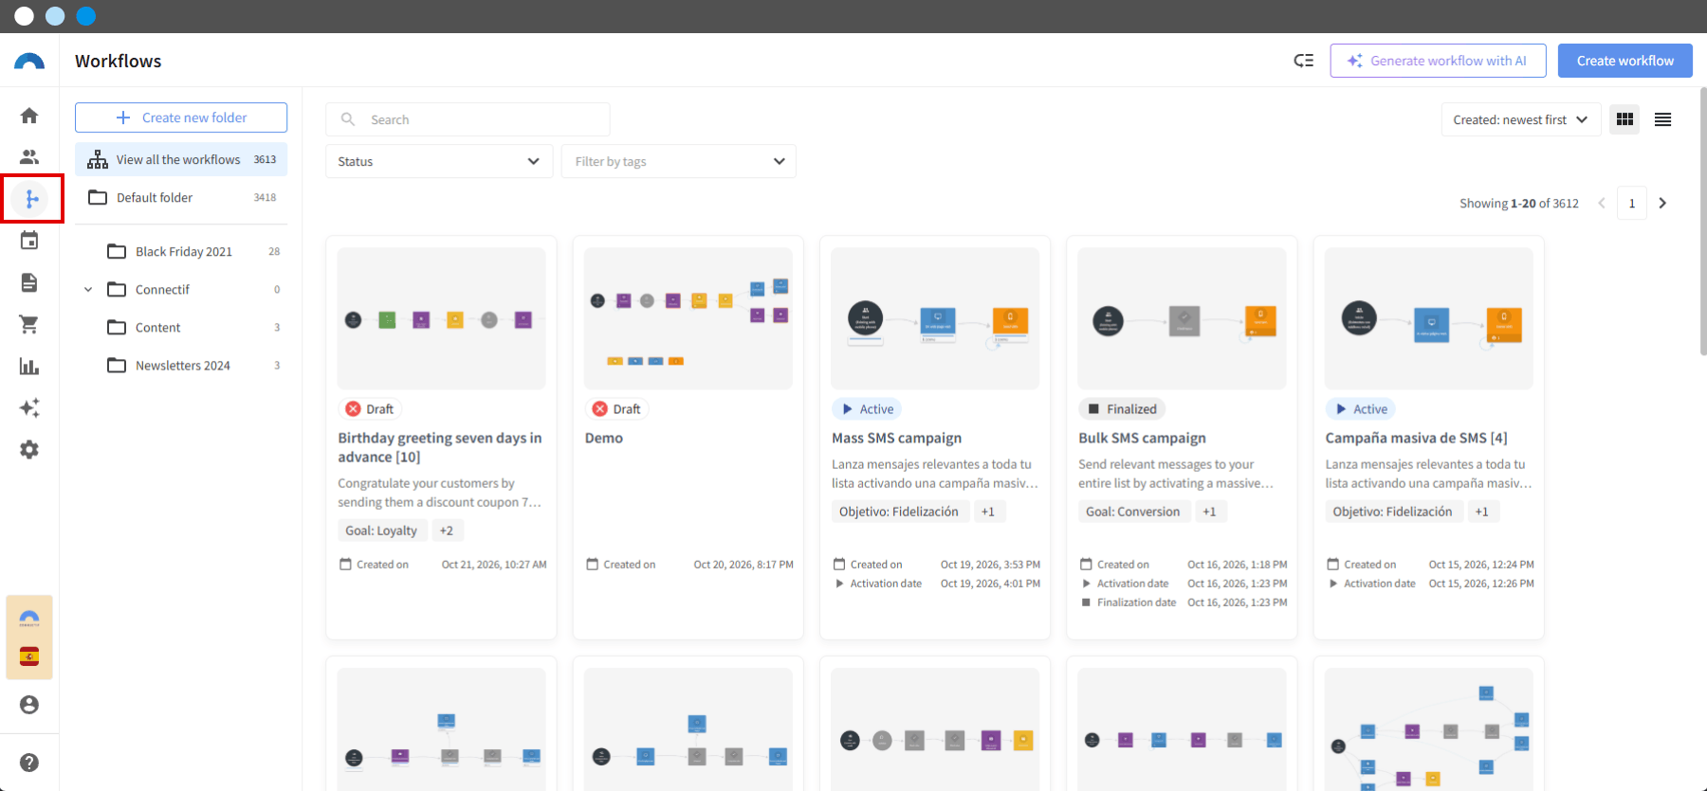Switch to list view

(x=1662, y=119)
